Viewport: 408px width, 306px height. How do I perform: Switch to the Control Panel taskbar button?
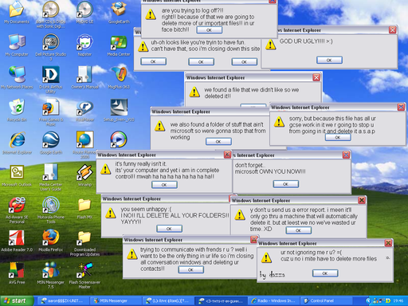tap(327, 300)
